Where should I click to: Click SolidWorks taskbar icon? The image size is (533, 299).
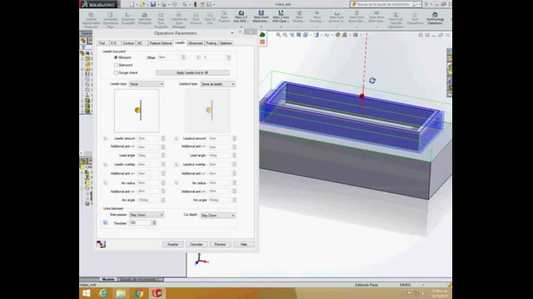(157, 293)
